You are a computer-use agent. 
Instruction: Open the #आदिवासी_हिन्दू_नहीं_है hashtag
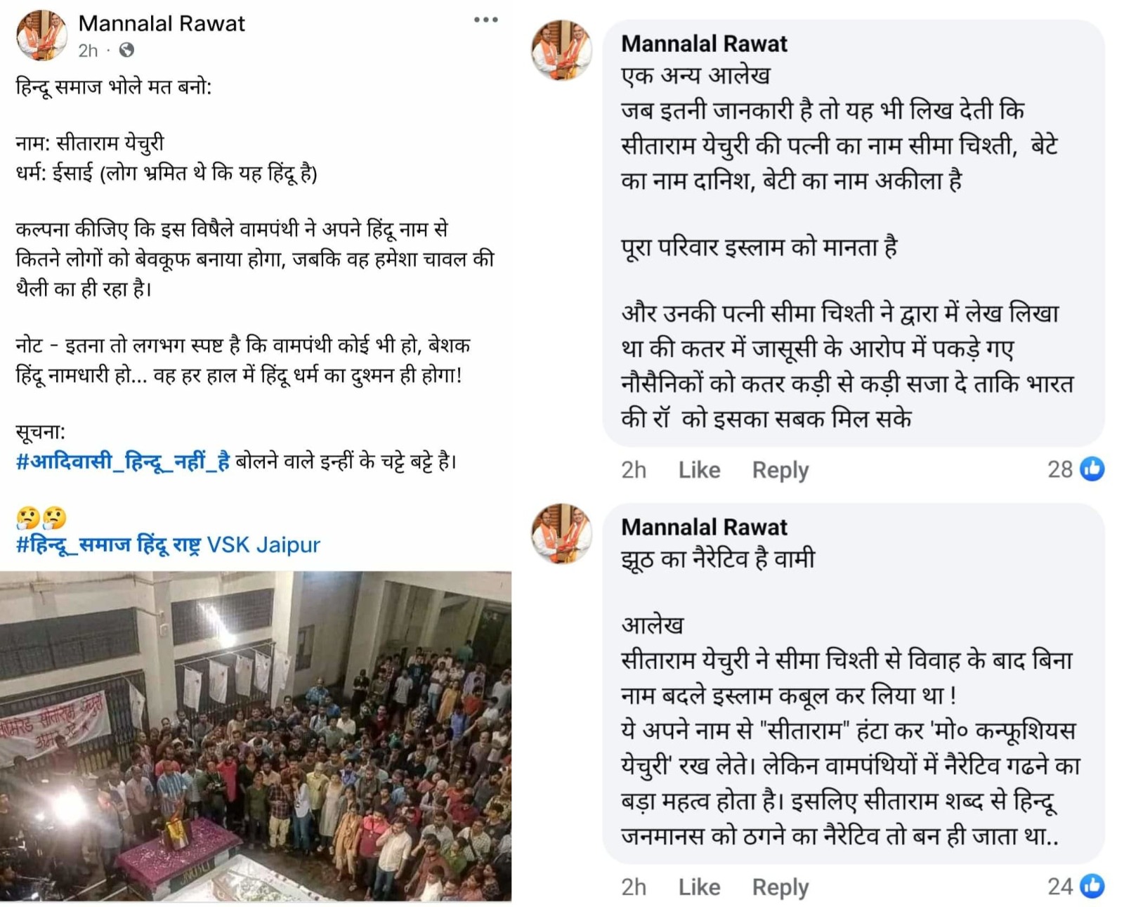(x=123, y=462)
